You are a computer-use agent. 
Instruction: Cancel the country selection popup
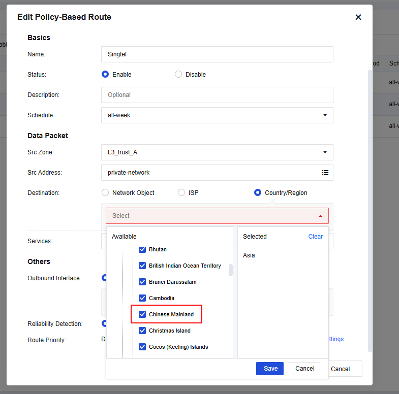(304, 369)
